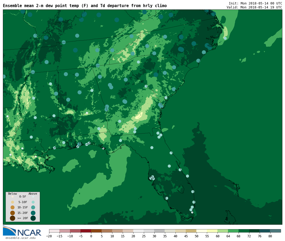
Task: Click the '64' colorbar tick label
Action: coord(228,236)
